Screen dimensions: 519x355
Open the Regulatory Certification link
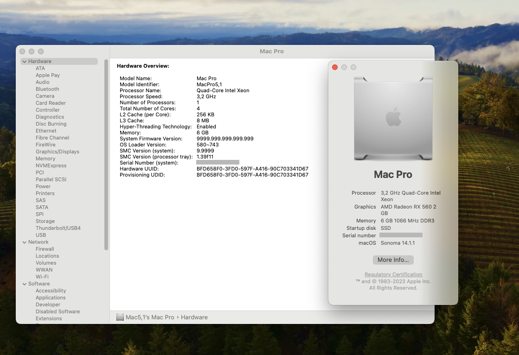coord(393,275)
